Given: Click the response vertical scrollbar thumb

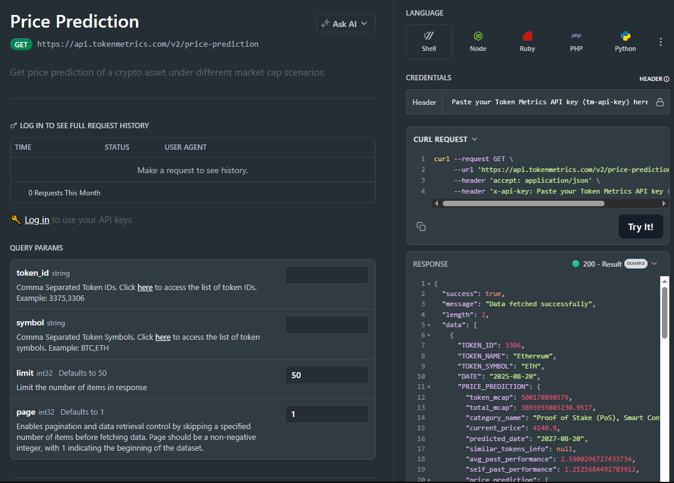Looking at the screenshot, I should [664, 313].
